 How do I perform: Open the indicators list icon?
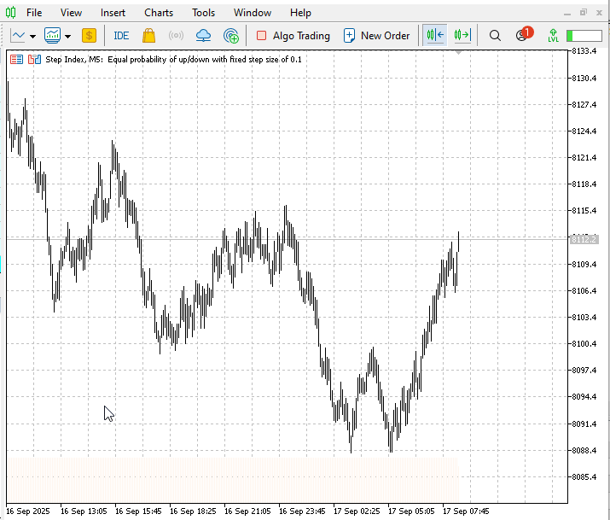pos(53,36)
